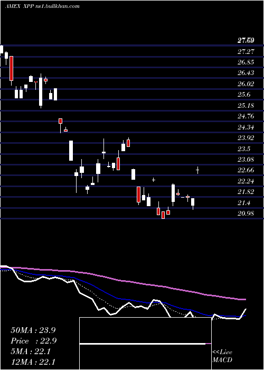Click the <<Live MACD label
Screen dimensions: 264x370
[222, 356]
